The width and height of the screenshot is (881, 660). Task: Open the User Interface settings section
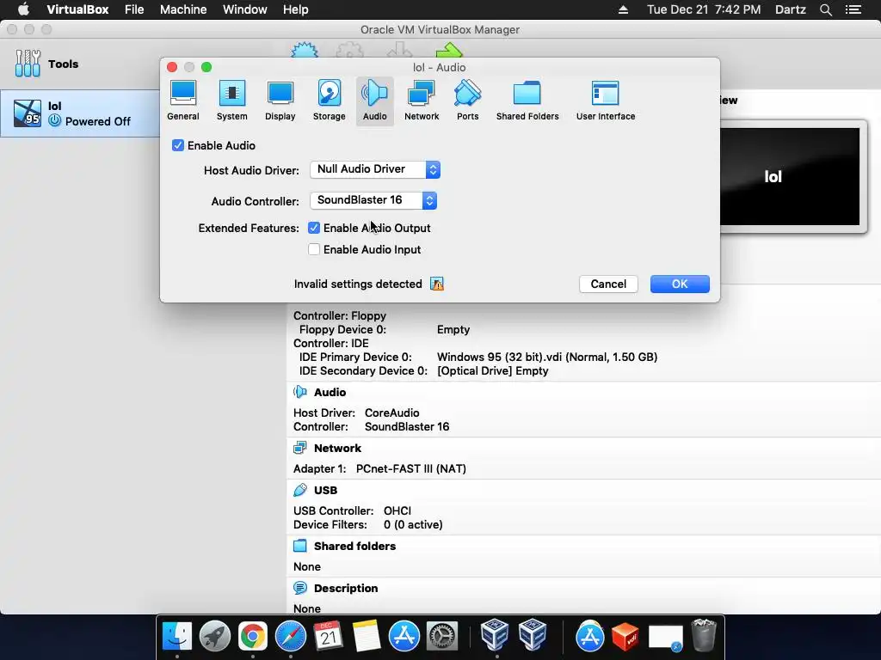click(605, 101)
